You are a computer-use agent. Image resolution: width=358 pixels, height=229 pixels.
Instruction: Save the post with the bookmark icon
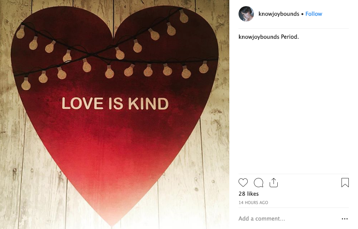[x=345, y=183]
